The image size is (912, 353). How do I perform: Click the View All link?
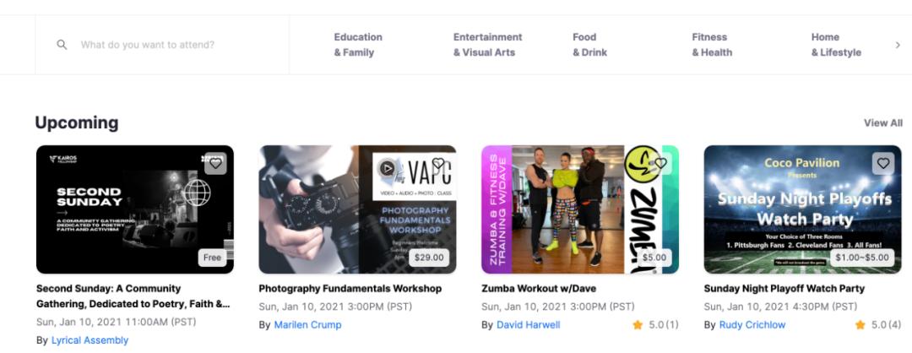tap(882, 123)
